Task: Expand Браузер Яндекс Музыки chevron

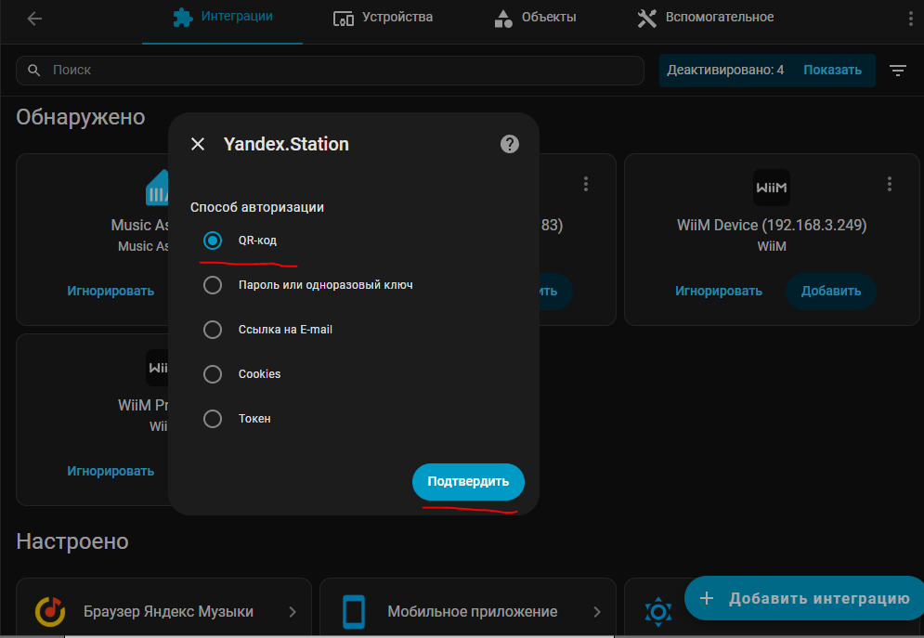Action: (293, 612)
